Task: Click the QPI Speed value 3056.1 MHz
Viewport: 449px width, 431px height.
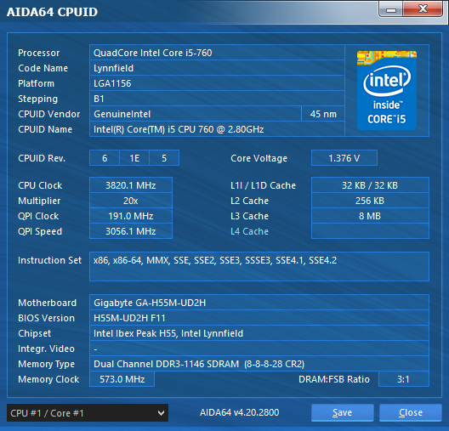Action: click(x=131, y=231)
